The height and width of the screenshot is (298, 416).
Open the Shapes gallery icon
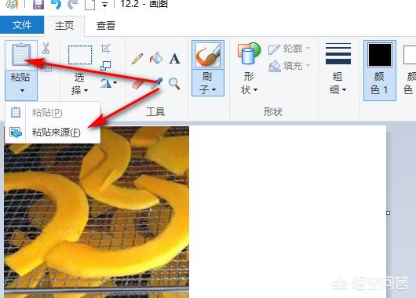[x=249, y=54]
